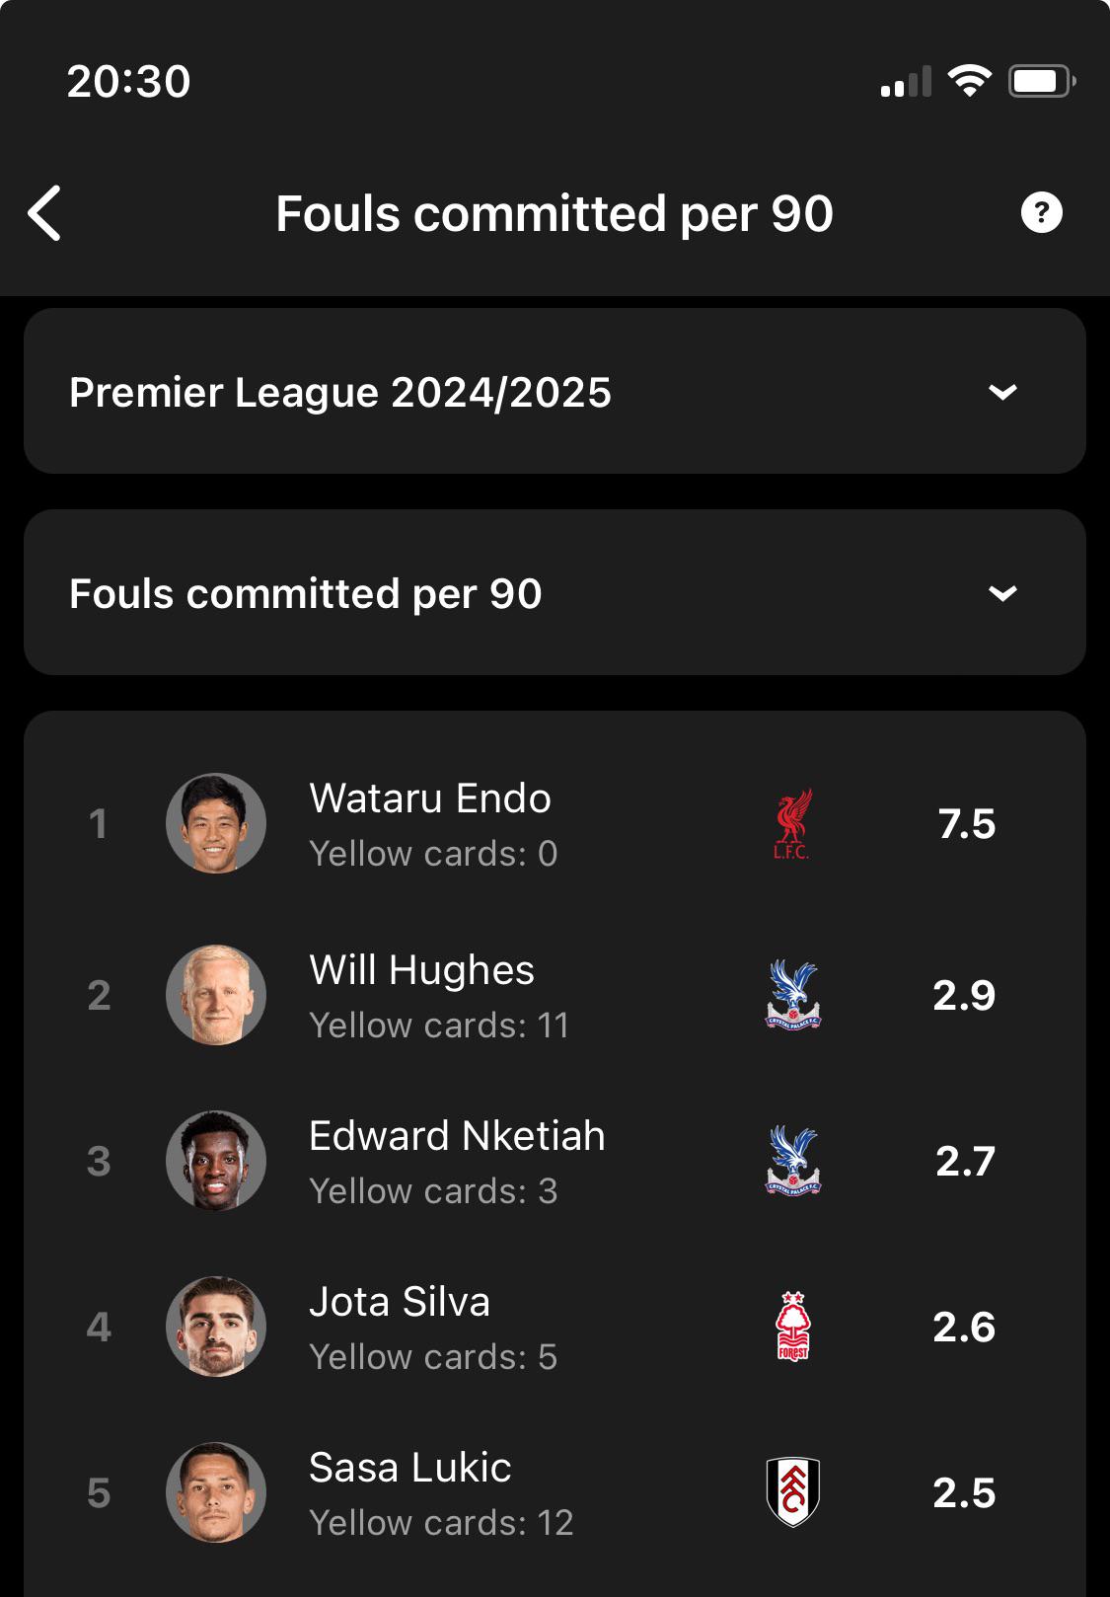This screenshot has height=1597, width=1110.
Task: Tap Jota Silva's 2.6 fouls value
Action: click(964, 1328)
